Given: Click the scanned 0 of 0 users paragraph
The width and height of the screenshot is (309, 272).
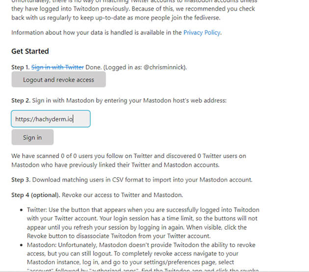Looking at the screenshot, I should pyautogui.click(x=129, y=160).
